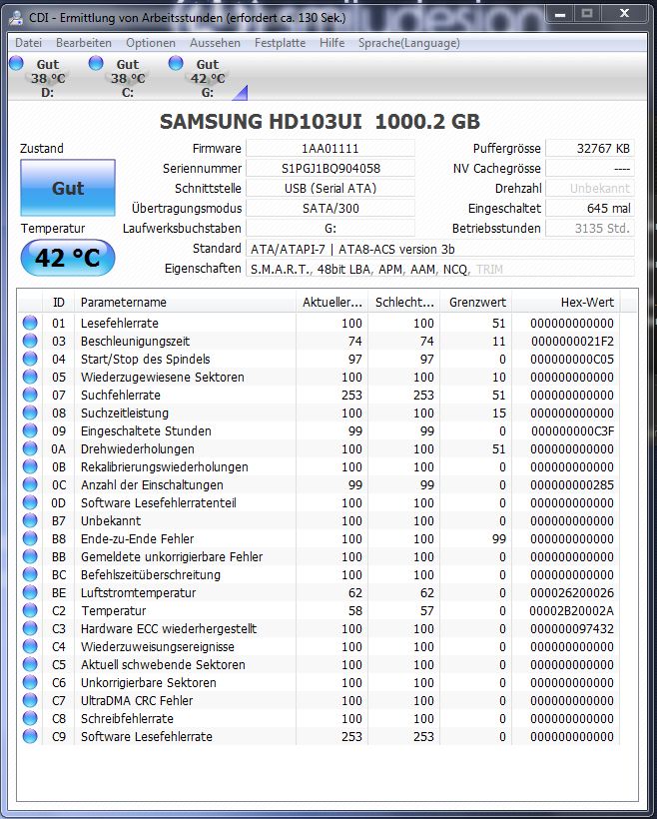657x819 pixels.
Task: Click the Betriebsstunden field 3135 Std.
Action: click(590, 229)
